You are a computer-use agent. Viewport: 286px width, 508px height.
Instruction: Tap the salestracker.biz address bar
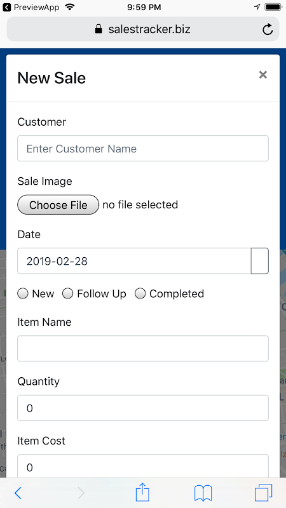pyautogui.click(x=143, y=29)
